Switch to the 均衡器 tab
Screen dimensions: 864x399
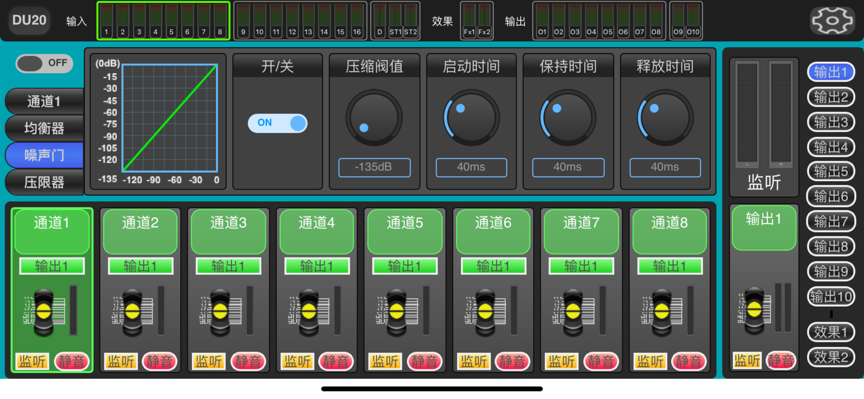44,129
